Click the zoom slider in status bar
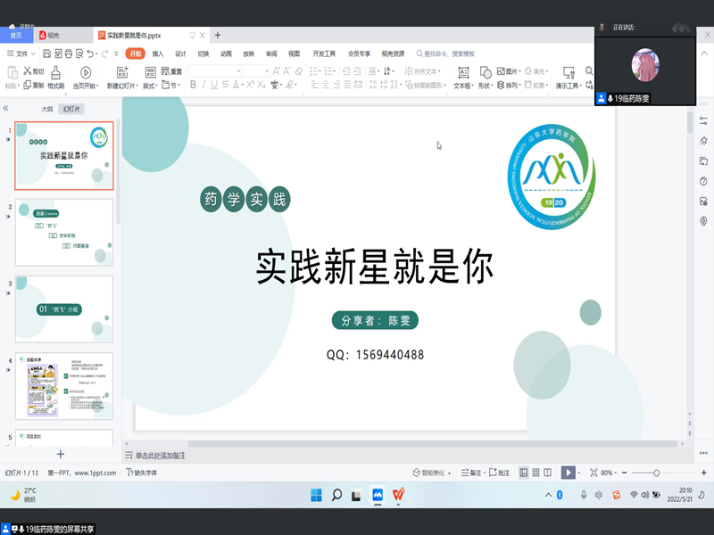Viewport: 714px width, 535px height. 657,473
